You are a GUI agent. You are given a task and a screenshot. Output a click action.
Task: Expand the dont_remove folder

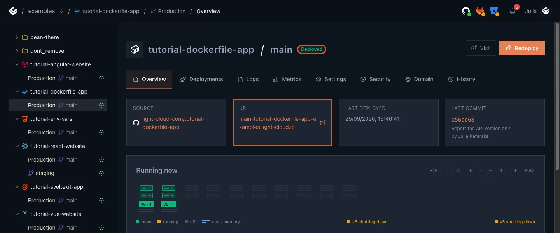pyautogui.click(x=17, y=51)
